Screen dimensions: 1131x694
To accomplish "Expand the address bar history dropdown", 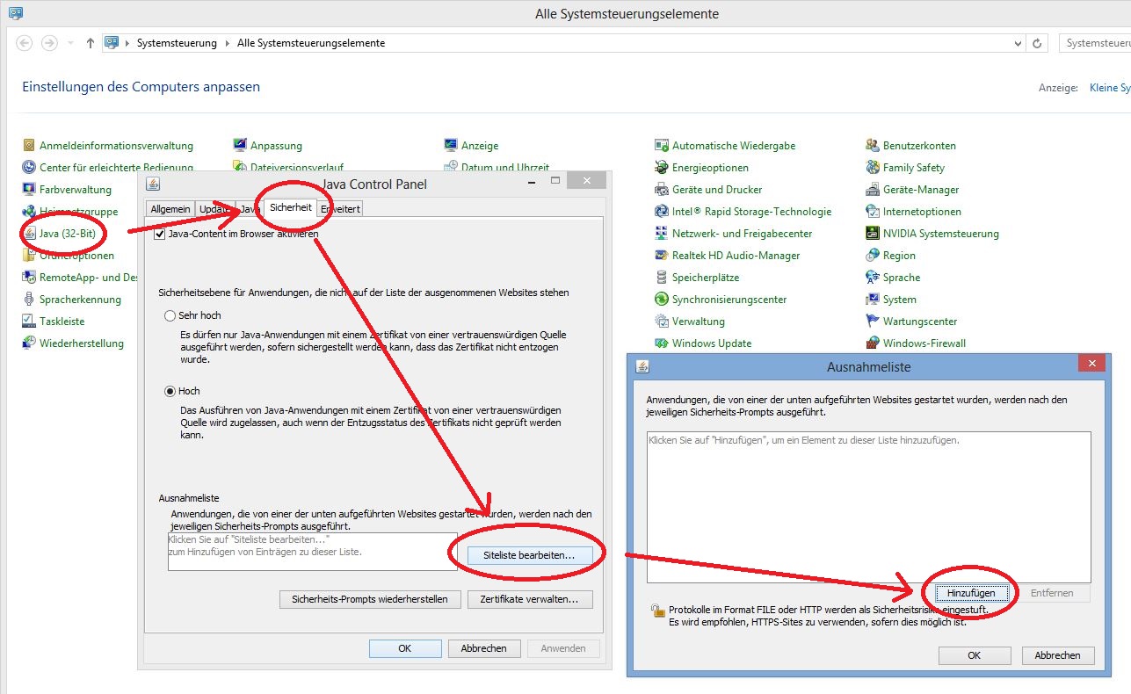I will point(1019,43).
